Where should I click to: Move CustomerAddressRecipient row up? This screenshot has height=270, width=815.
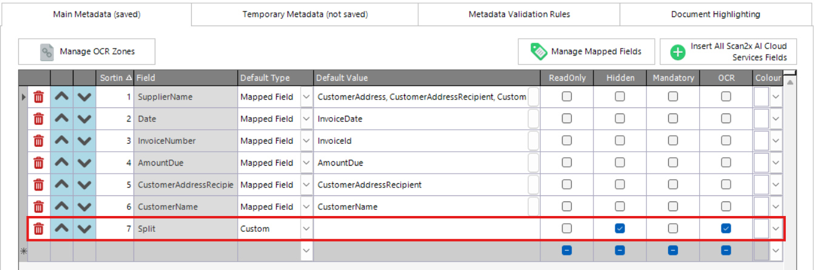tap(61, 184)
